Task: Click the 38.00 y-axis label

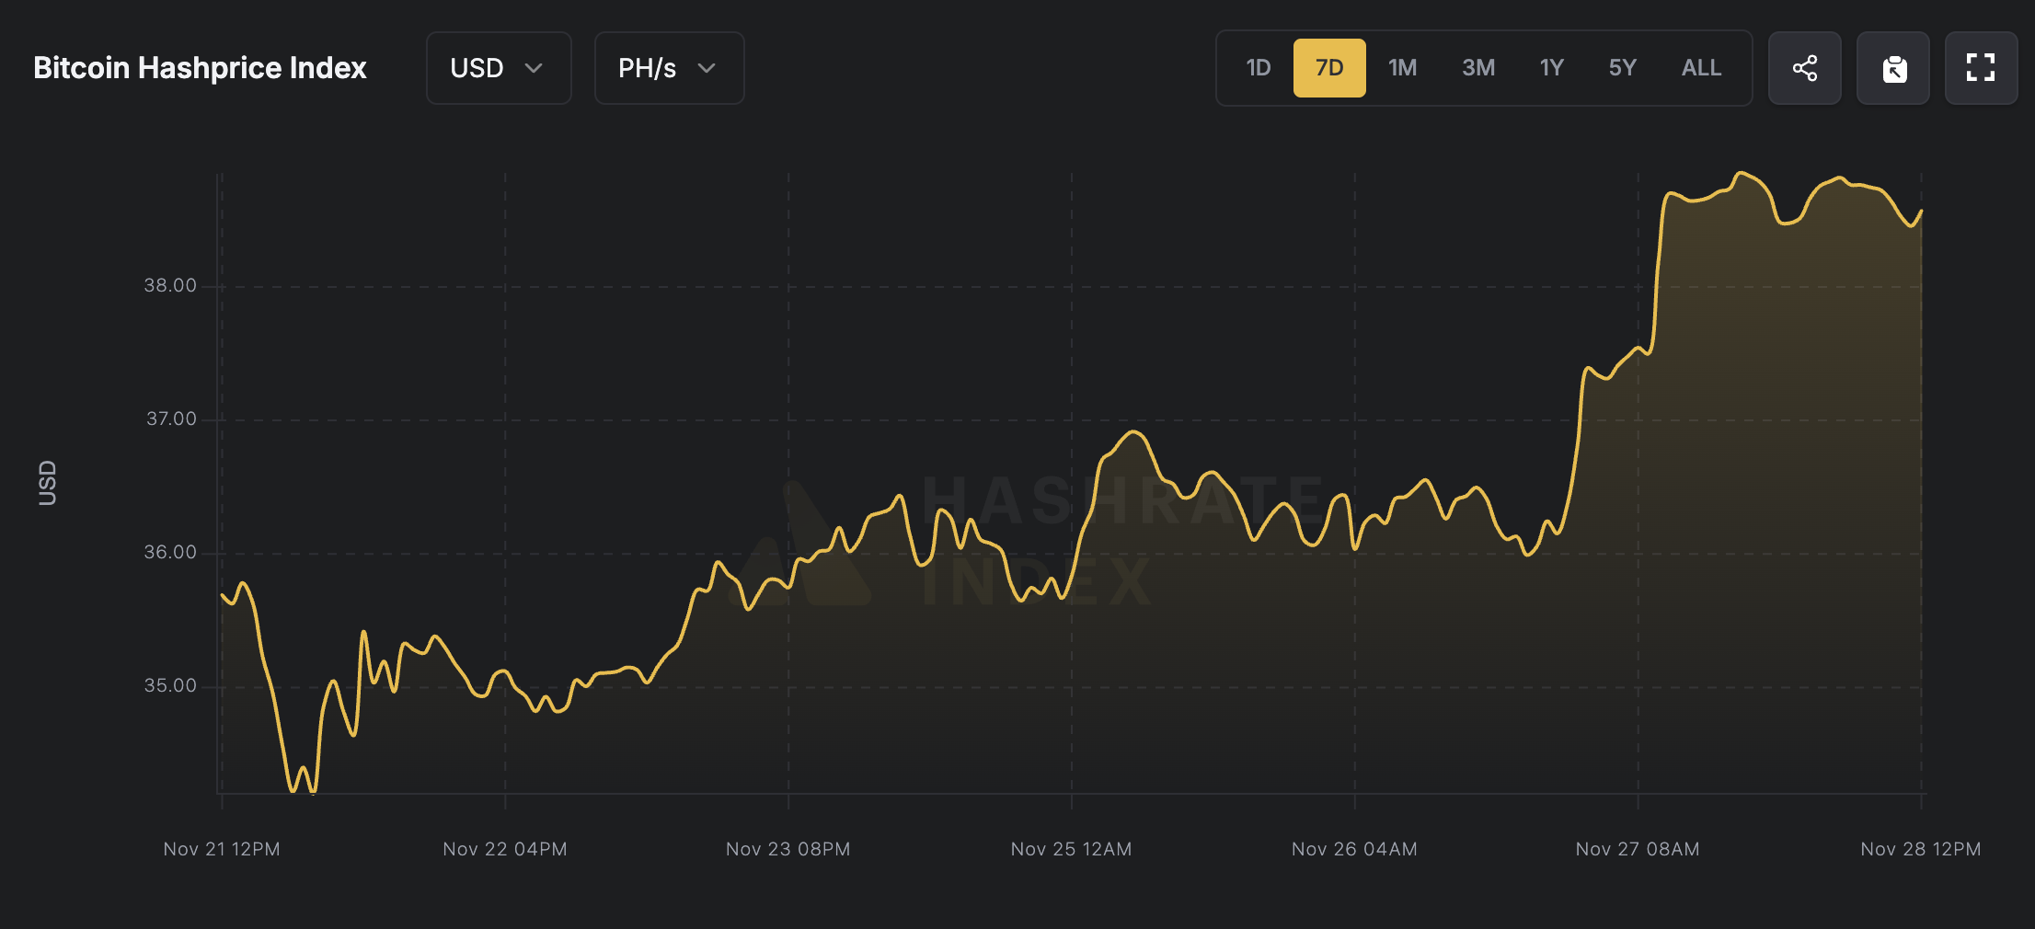Action: click(x=170, y=286)
